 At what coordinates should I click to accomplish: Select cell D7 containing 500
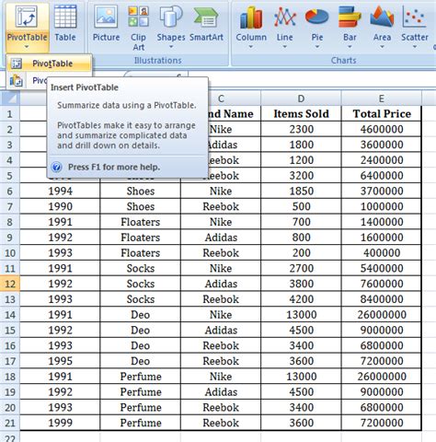click(301, 206)
